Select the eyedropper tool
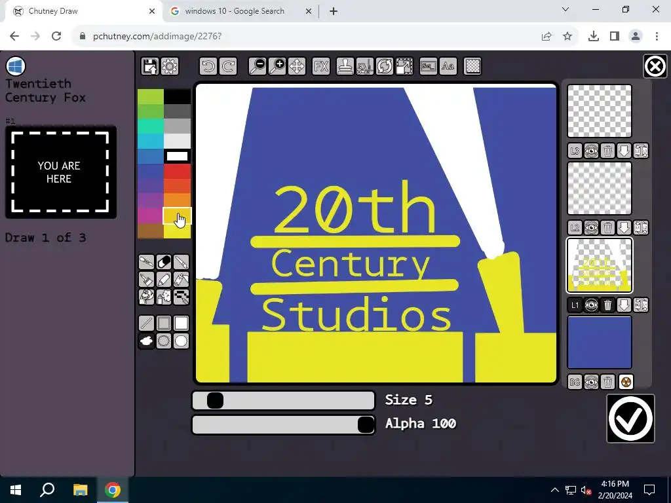 click(x=146, y=262)
